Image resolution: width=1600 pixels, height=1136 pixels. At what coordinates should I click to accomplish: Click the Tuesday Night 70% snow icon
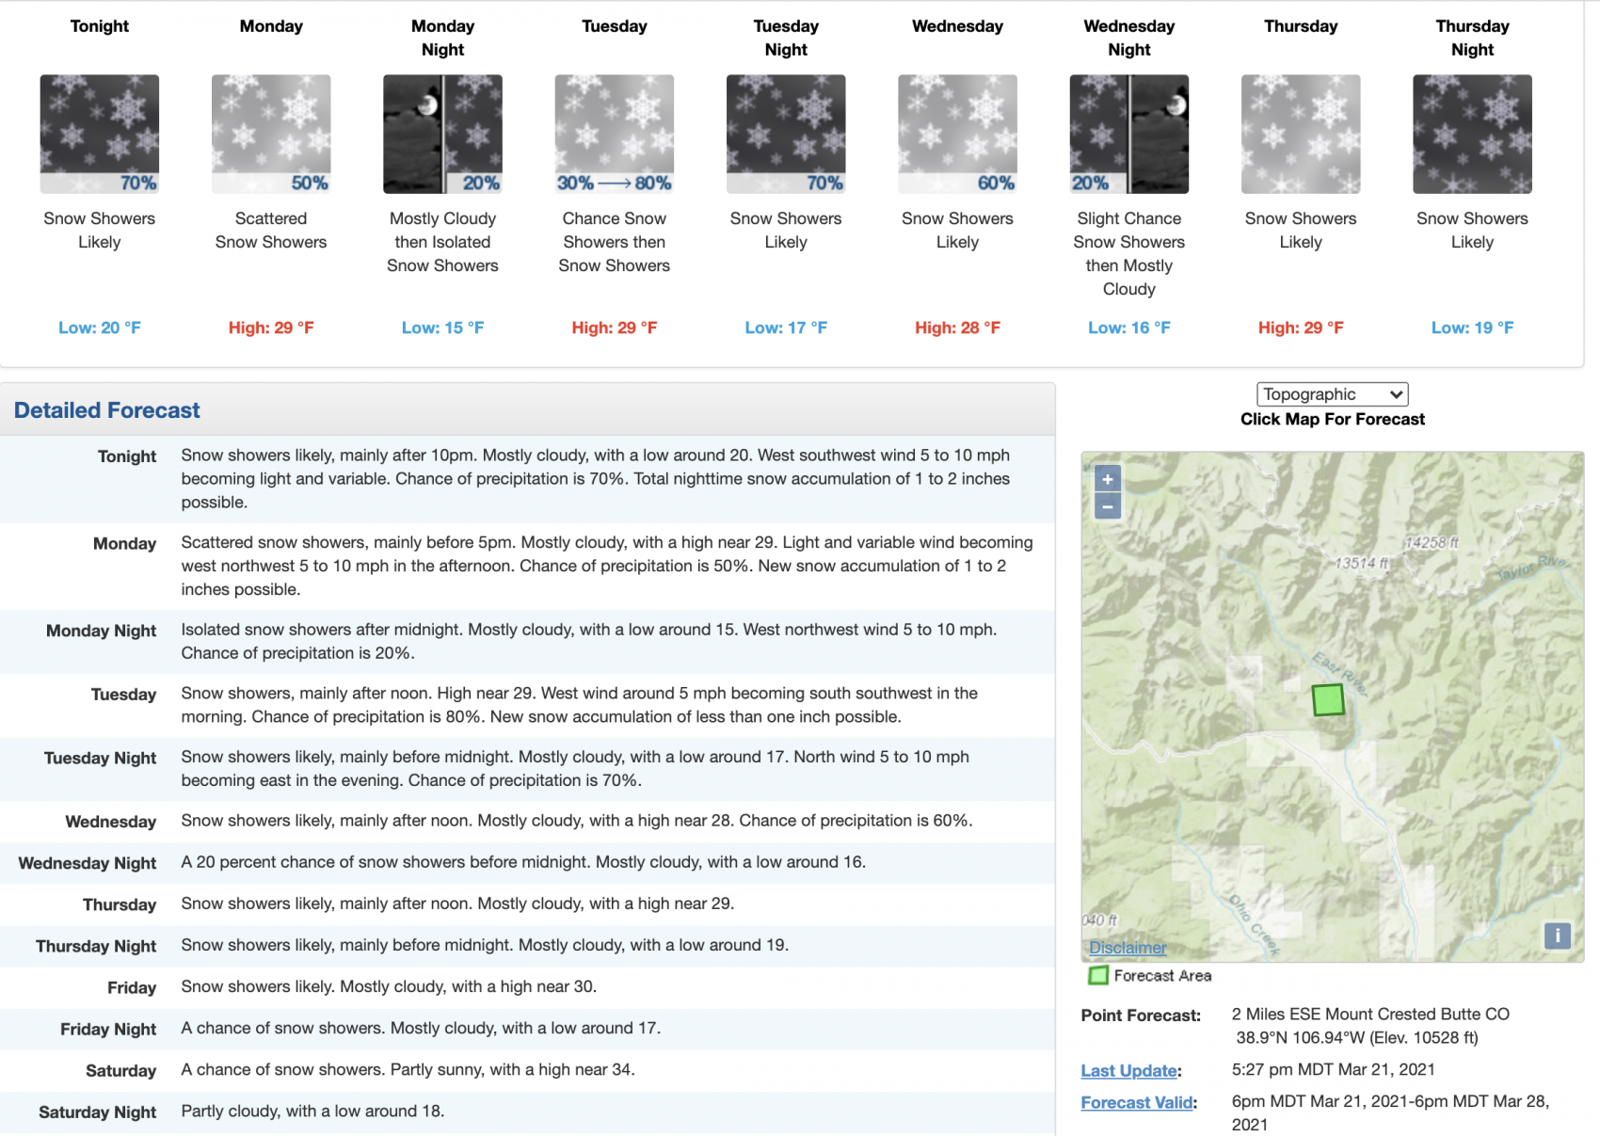click(x=786, y=135)
